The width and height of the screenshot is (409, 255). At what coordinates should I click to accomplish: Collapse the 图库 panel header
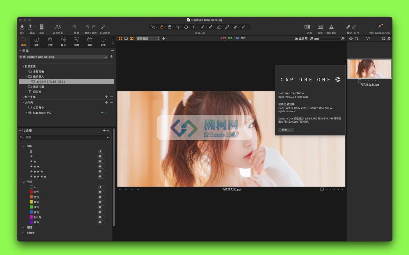(20, 51)
